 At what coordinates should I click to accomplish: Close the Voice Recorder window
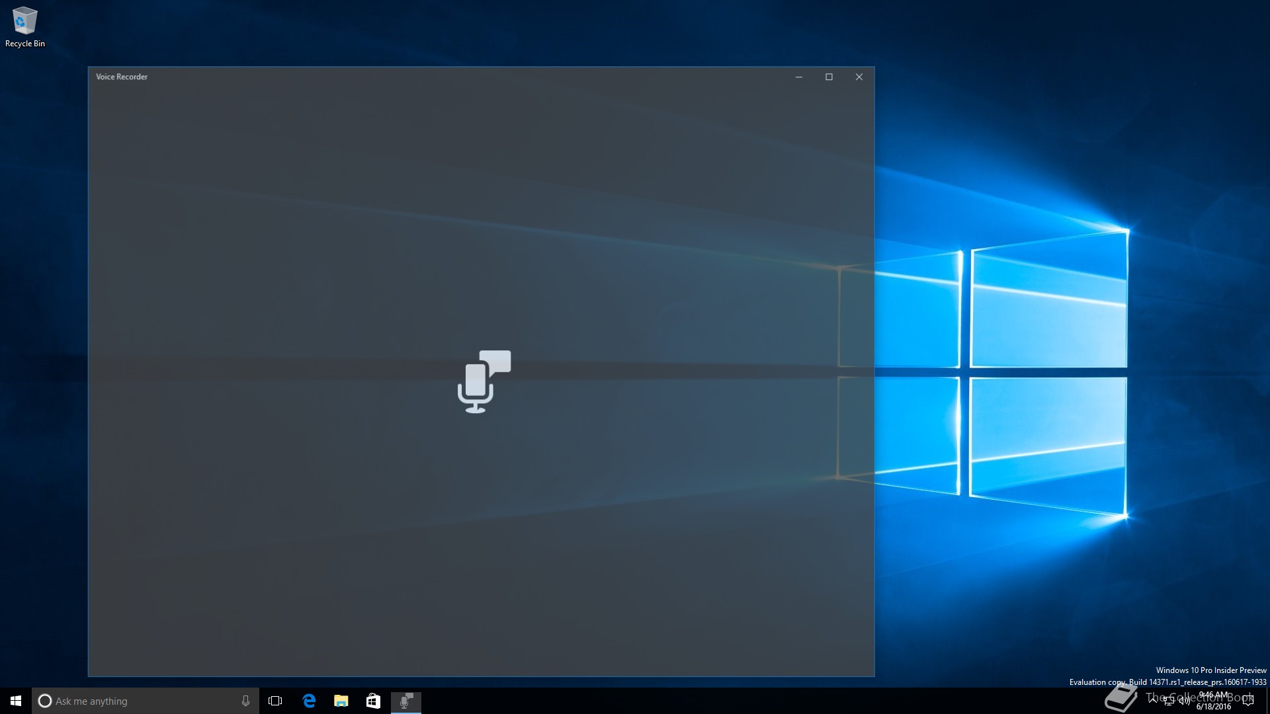[x=859, y=77]
